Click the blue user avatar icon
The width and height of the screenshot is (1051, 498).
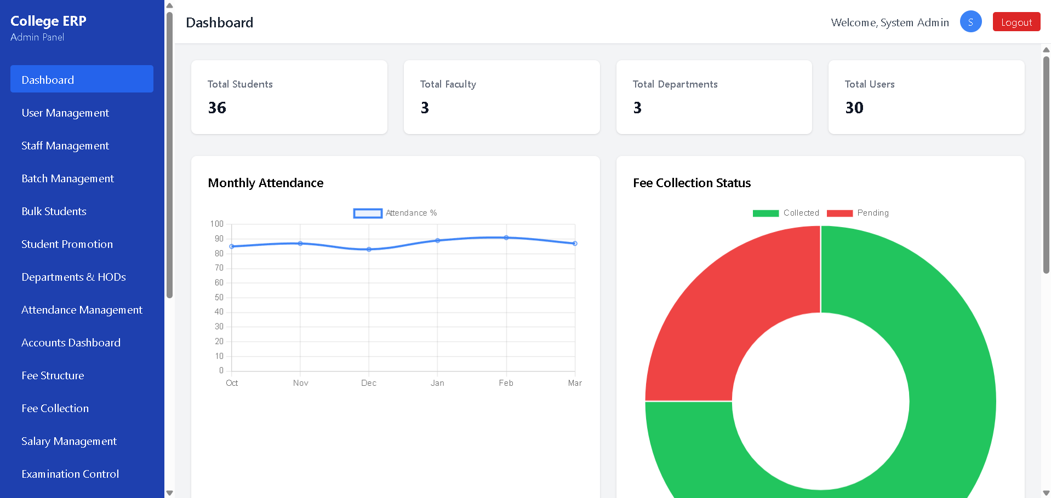point(970,22)
